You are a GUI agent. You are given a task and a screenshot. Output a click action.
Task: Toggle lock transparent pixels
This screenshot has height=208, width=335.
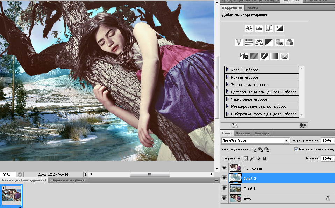[x=246, y=158]
